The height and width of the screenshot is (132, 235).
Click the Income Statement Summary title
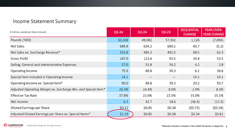coord(45,21)
